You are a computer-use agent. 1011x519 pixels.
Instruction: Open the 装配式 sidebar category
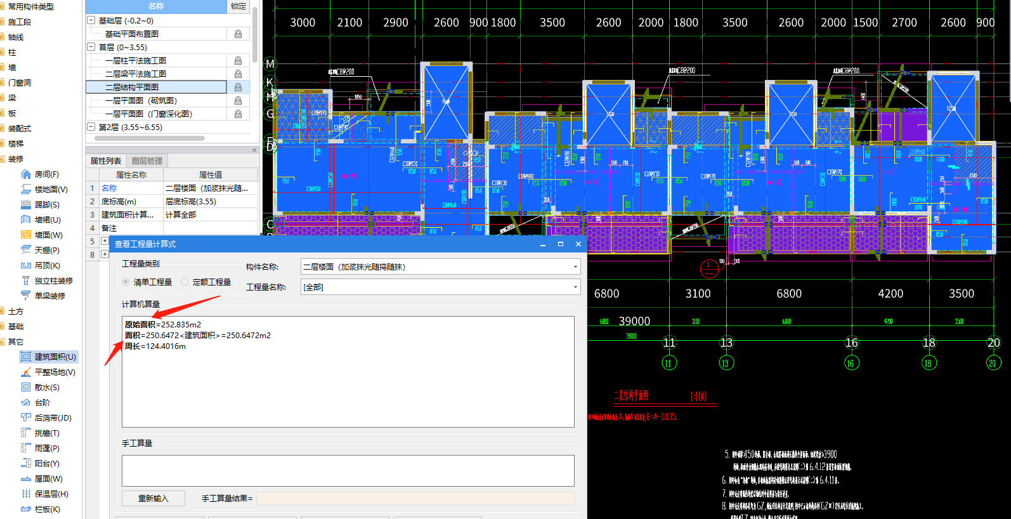tap(20, 128)
